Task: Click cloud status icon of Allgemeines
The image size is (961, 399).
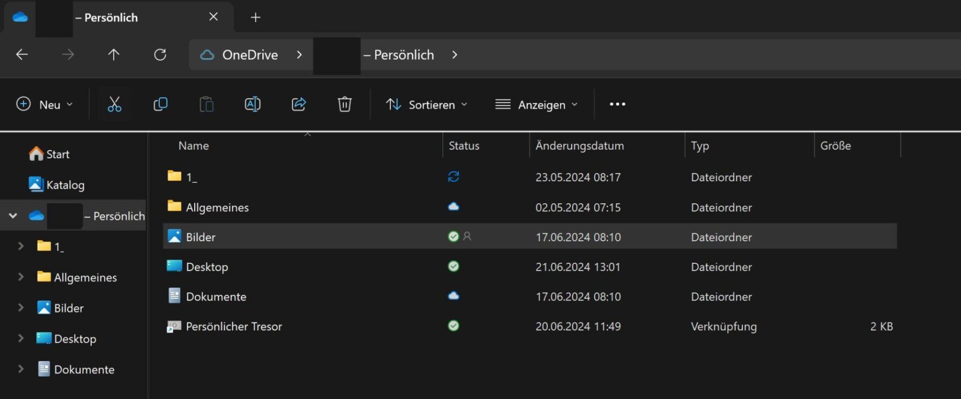Action: pyautogui.click(x=454, y=206)
